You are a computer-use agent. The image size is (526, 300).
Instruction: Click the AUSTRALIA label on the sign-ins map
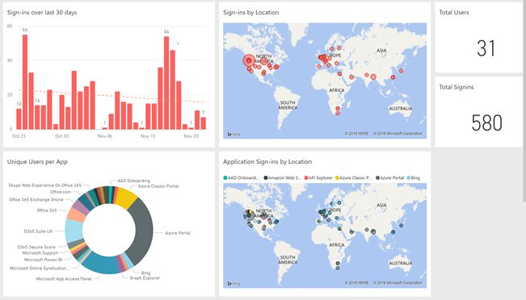tap(401, 109)
